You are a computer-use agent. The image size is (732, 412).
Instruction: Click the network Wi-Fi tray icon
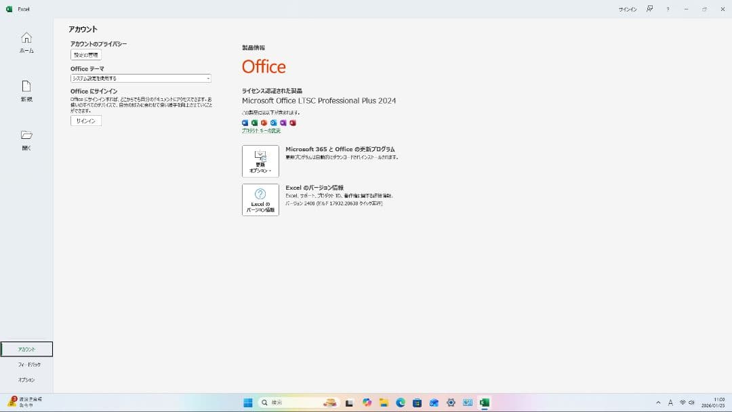coord(683,403)
